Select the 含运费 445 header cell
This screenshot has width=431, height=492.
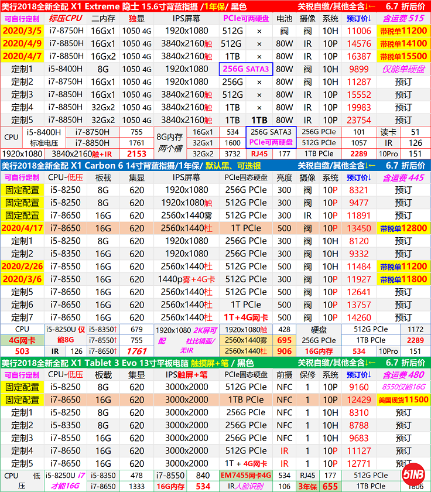click(403, 177)
